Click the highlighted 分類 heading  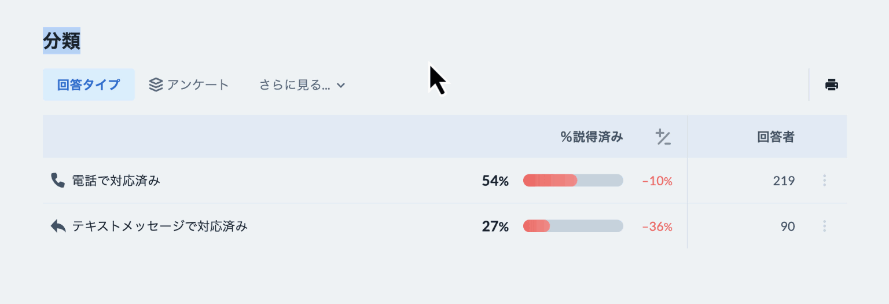[61, 41]
